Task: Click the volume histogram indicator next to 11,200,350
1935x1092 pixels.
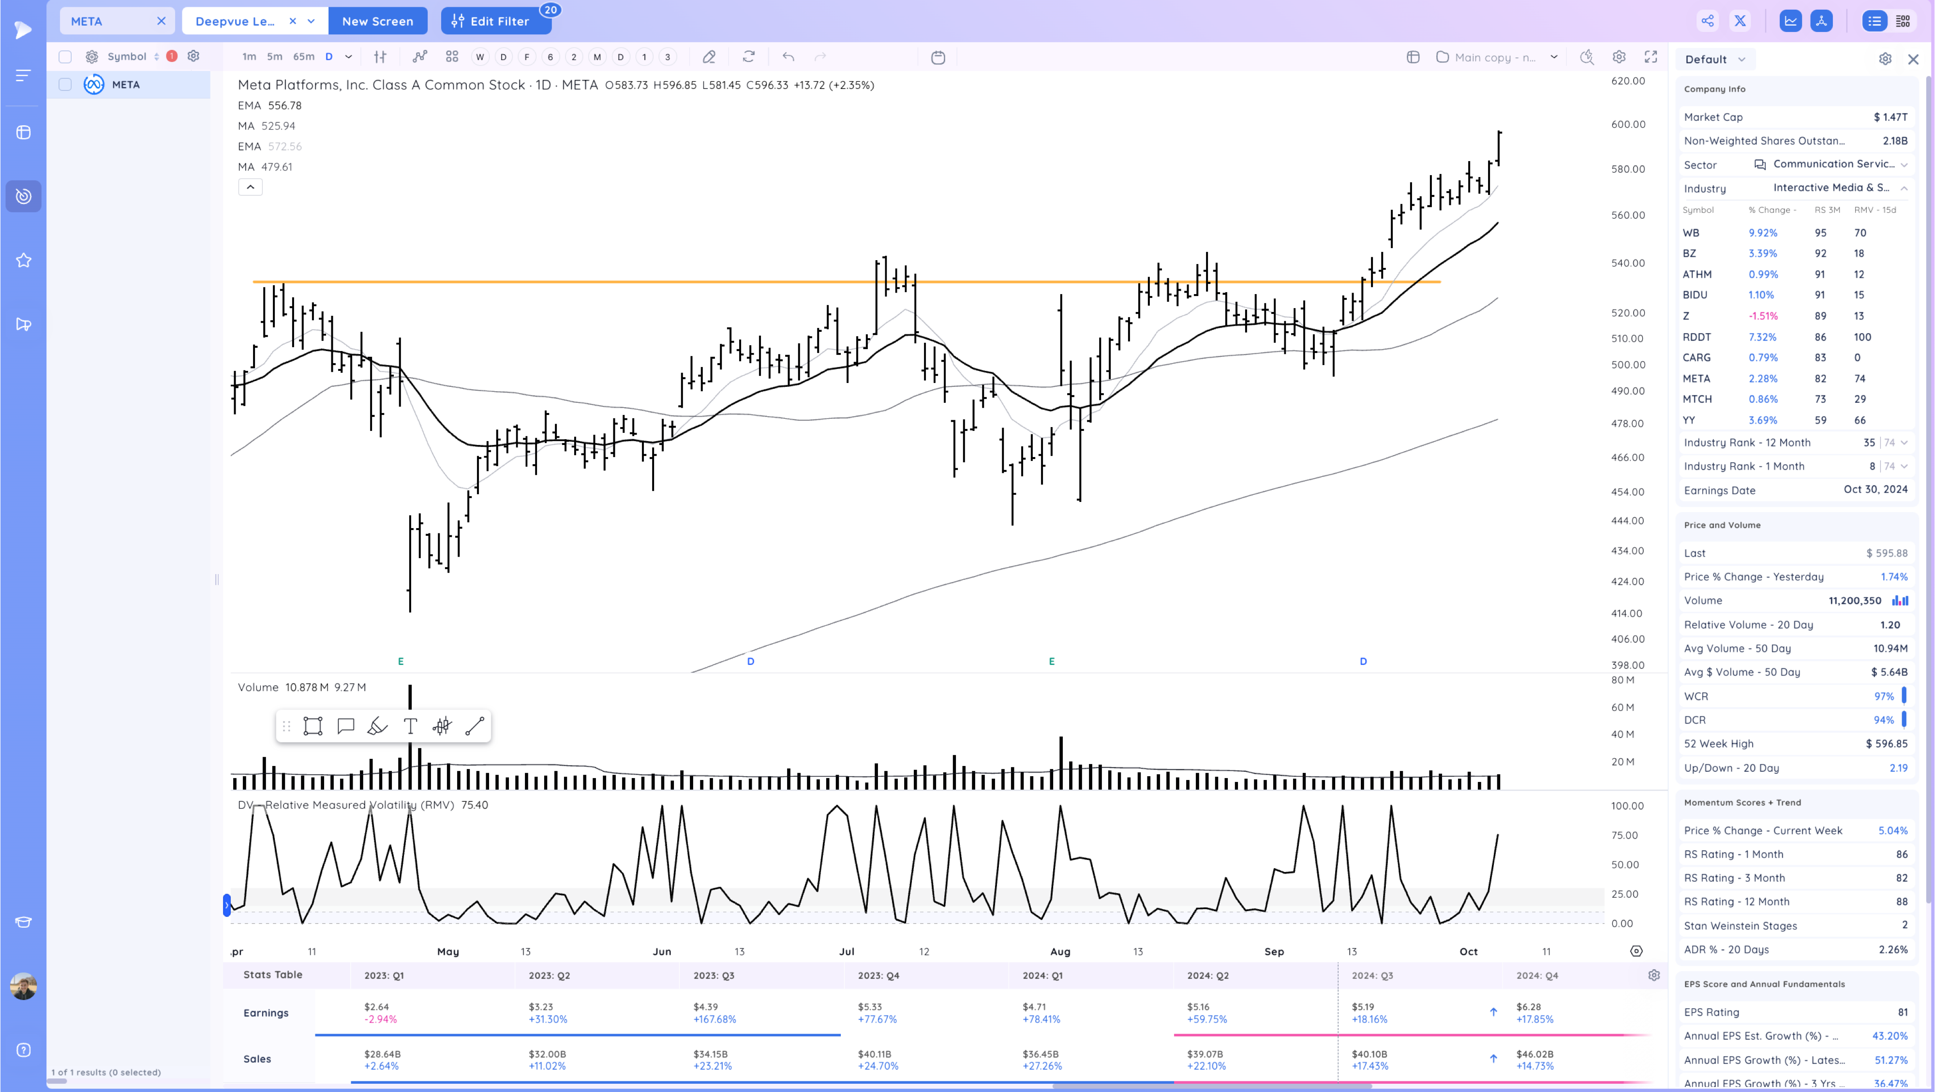Action: [1901, 600]
